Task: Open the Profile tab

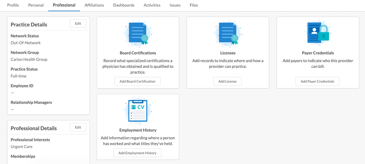Action: pos(13,5)
